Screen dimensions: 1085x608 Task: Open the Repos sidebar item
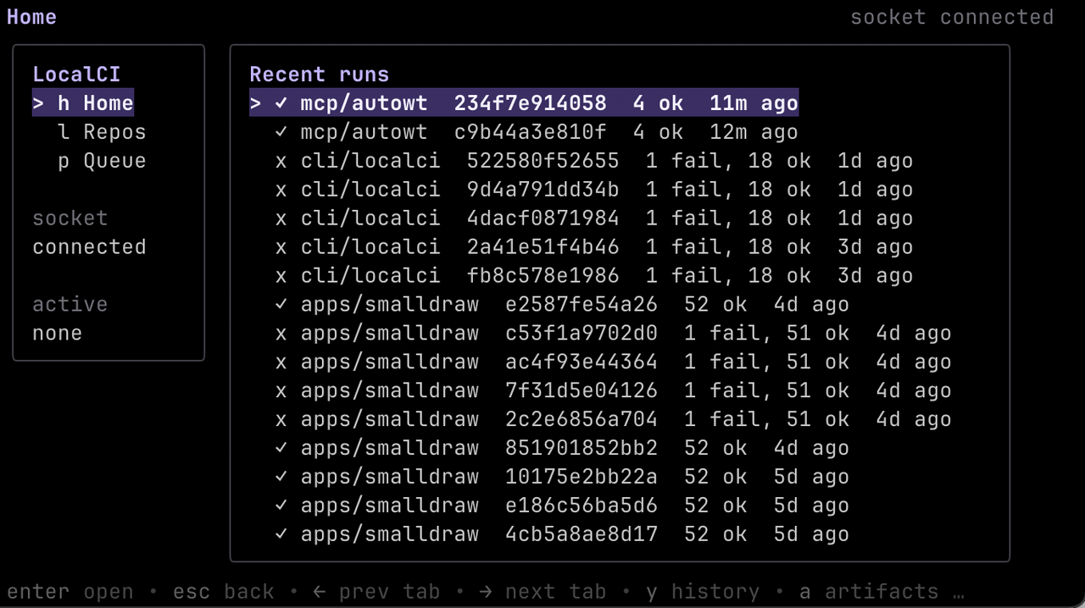point(102,132)
